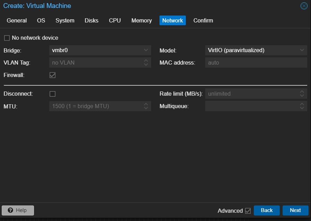Switch to the General tab

(17, 20)
